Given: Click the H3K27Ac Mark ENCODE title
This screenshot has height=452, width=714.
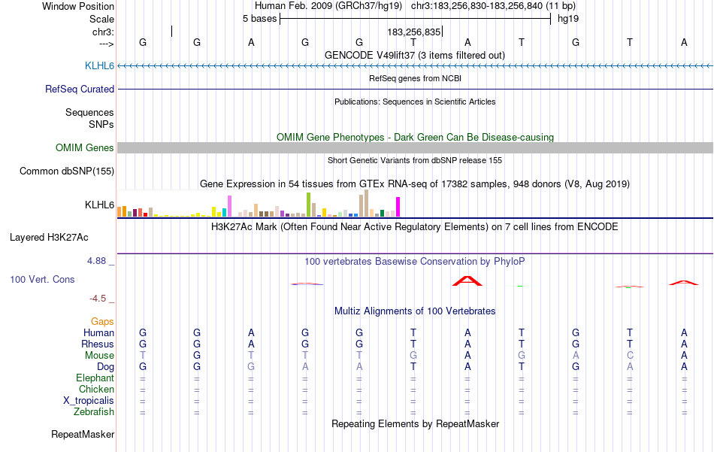Looking at the screenshot, I should point(414,227).
